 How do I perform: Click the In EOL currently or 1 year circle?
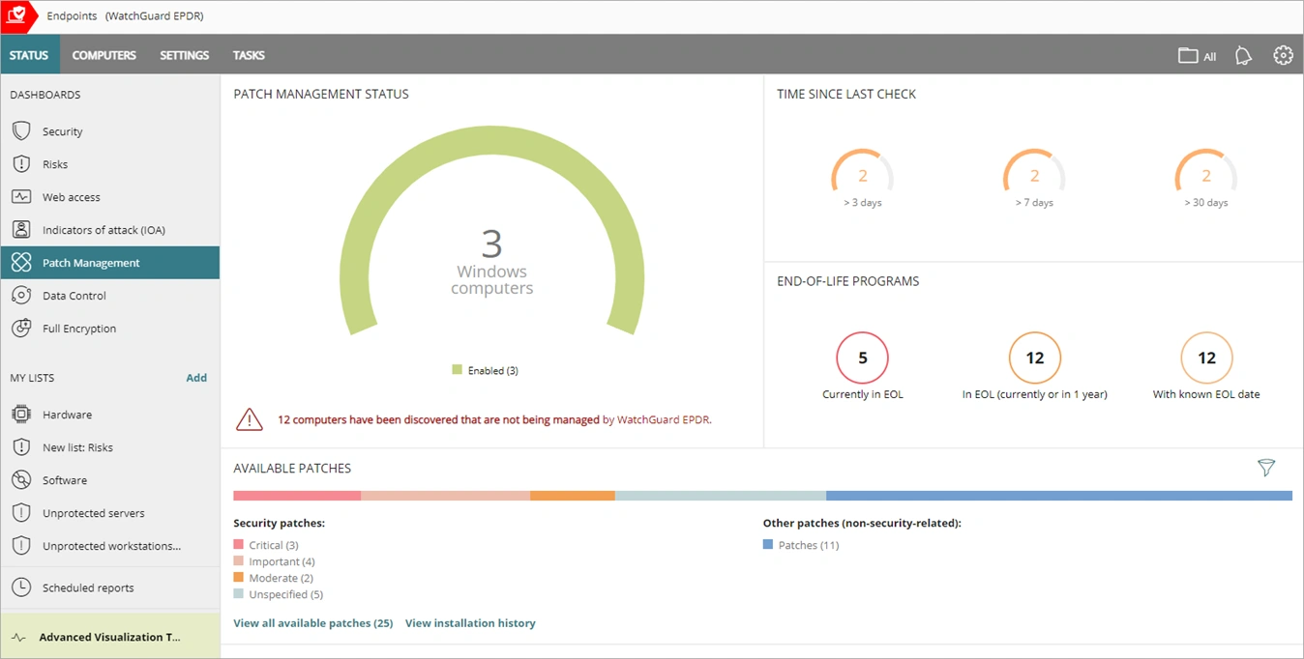(x=1035, y=358)
